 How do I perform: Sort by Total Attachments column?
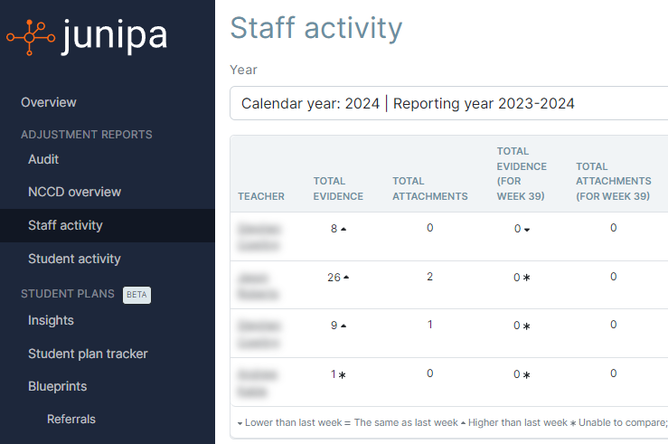coord(429,188)
